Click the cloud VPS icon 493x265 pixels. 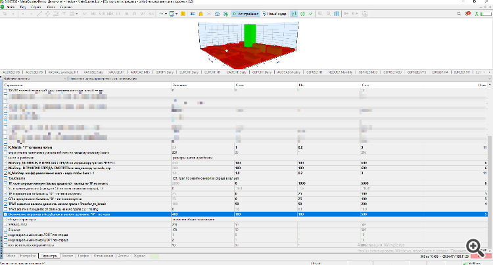(x=218, y=14)
